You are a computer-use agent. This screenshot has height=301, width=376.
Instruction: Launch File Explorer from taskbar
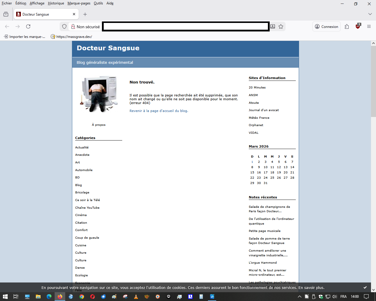(38, 297)
